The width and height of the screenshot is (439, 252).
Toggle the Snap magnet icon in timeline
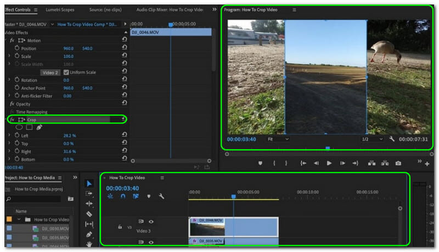[123, 196]
